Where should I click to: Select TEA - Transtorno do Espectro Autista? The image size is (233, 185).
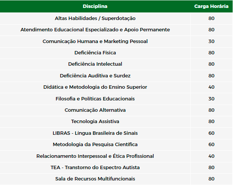(95, 168)
